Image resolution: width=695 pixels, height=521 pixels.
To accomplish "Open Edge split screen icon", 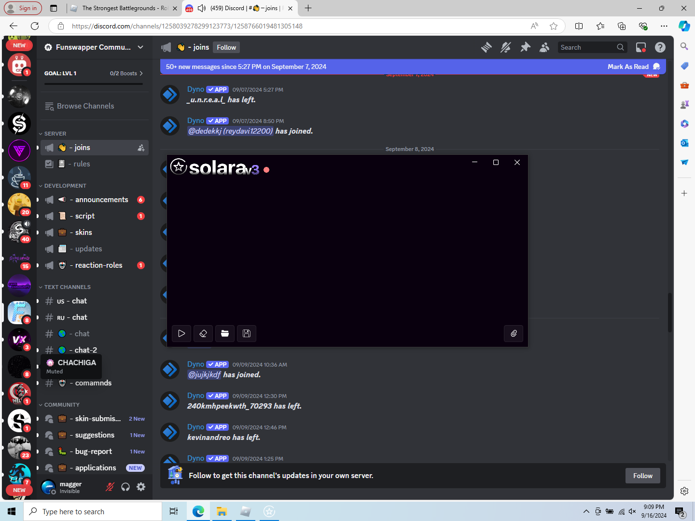I will (x=579, y=26).
